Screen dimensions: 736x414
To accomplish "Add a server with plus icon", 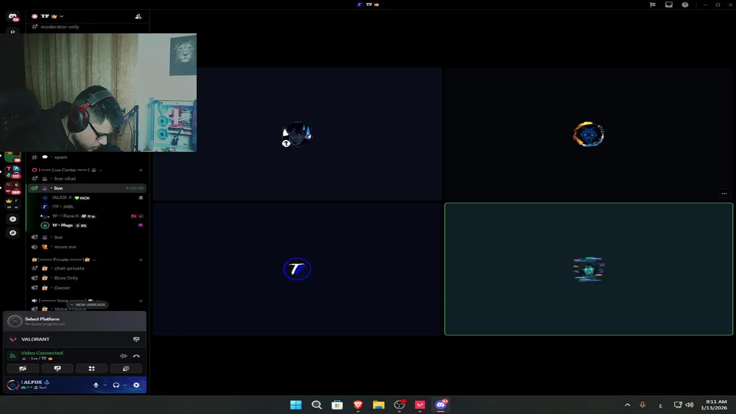I will (13, 219).
